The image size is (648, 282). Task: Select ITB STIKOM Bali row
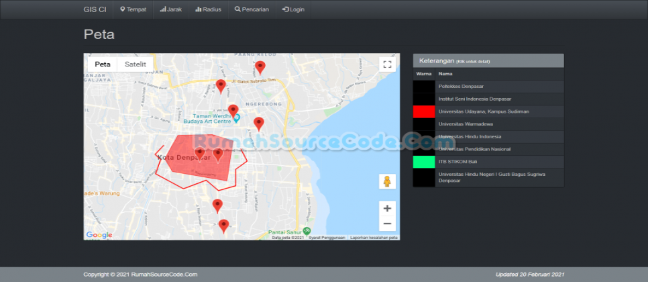[x=488, y=162]
